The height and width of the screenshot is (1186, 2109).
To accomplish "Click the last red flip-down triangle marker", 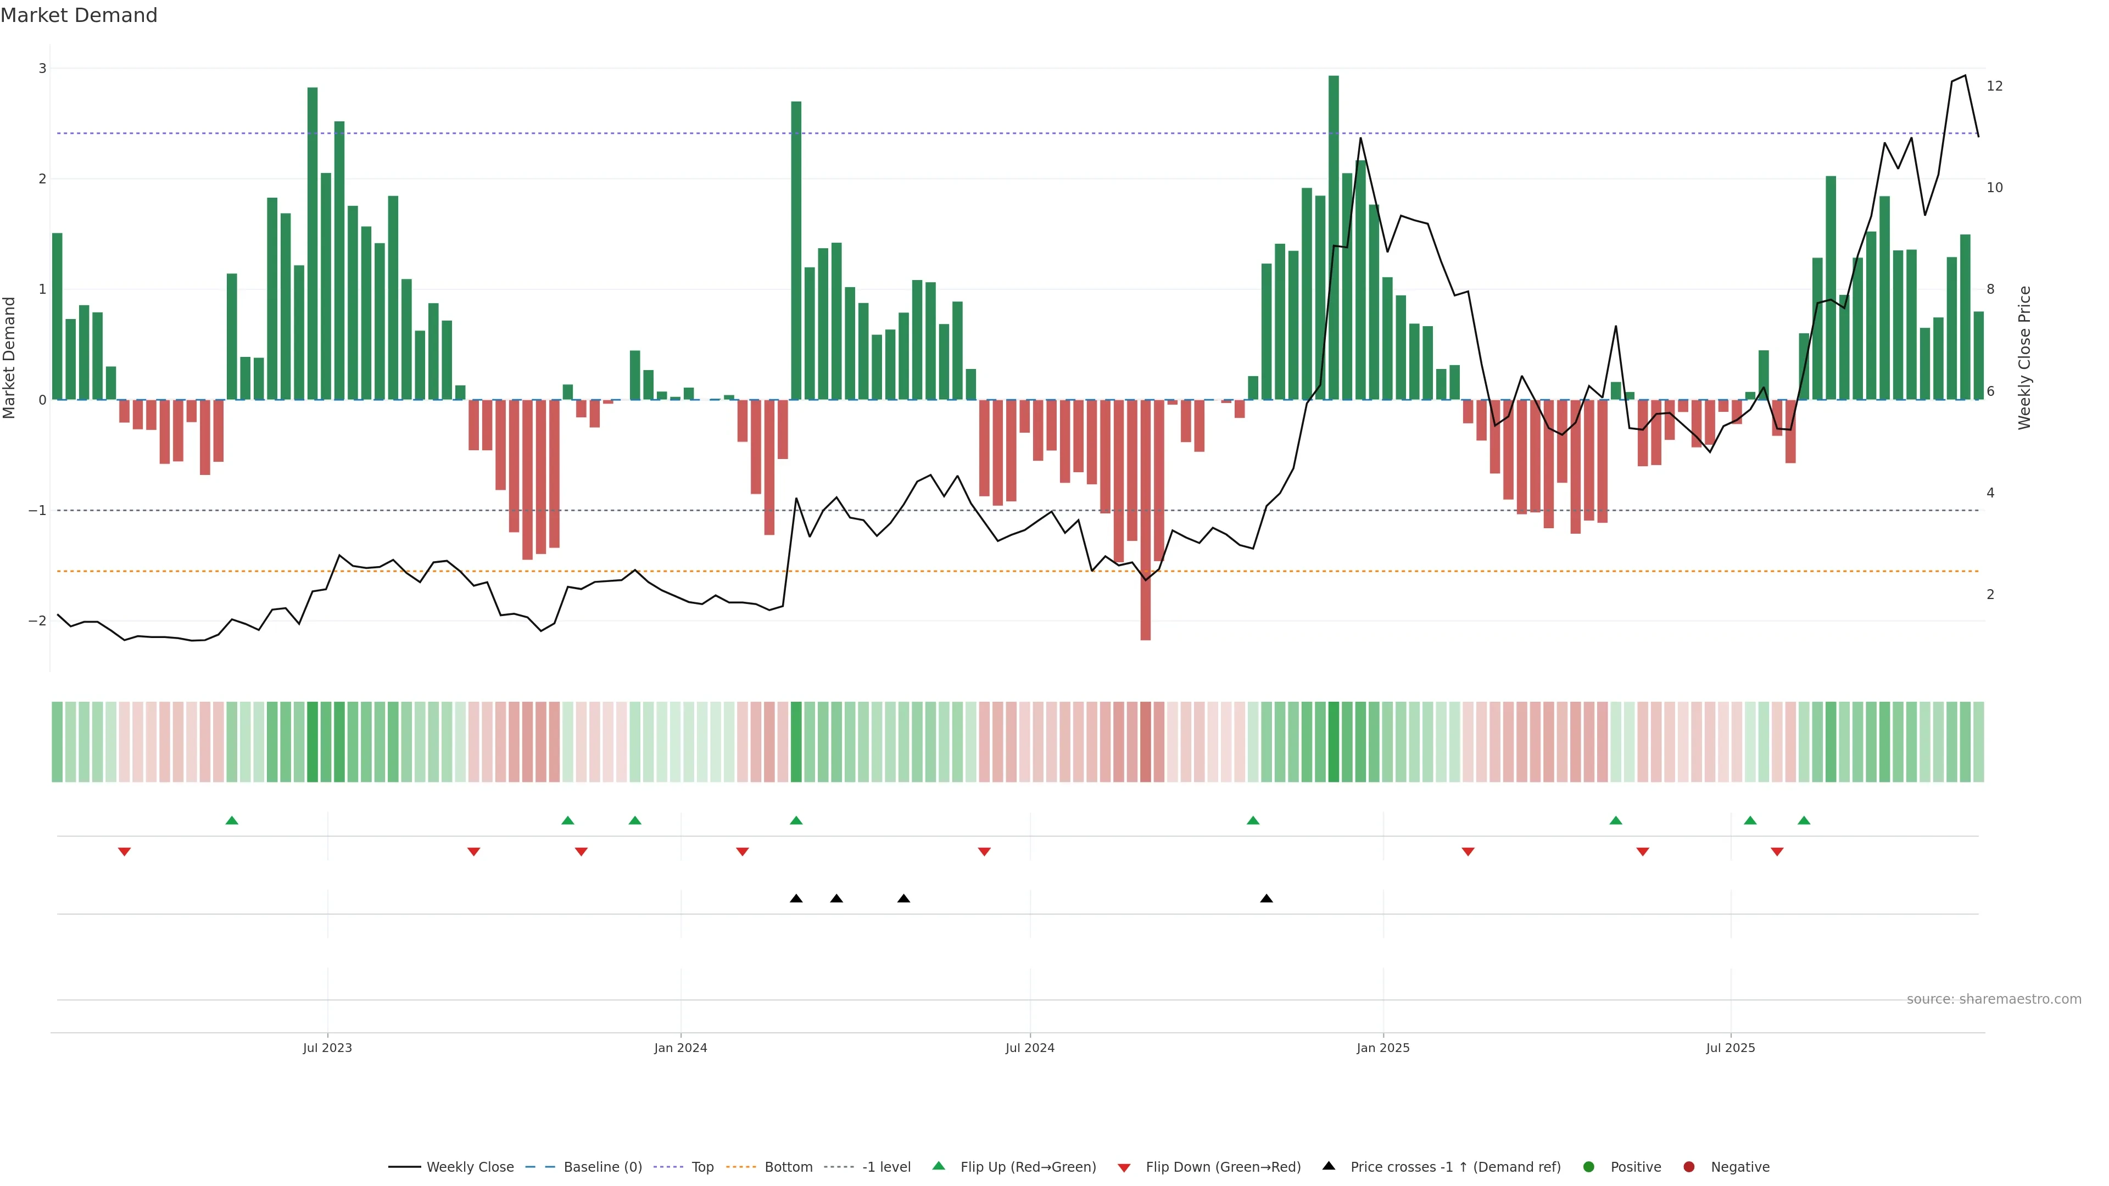I will coord(1777,852).
